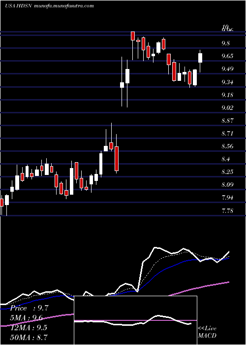Click the highest red candlestick near 10
This screenshot has height=345, width=246.
(x=133, y=36)
